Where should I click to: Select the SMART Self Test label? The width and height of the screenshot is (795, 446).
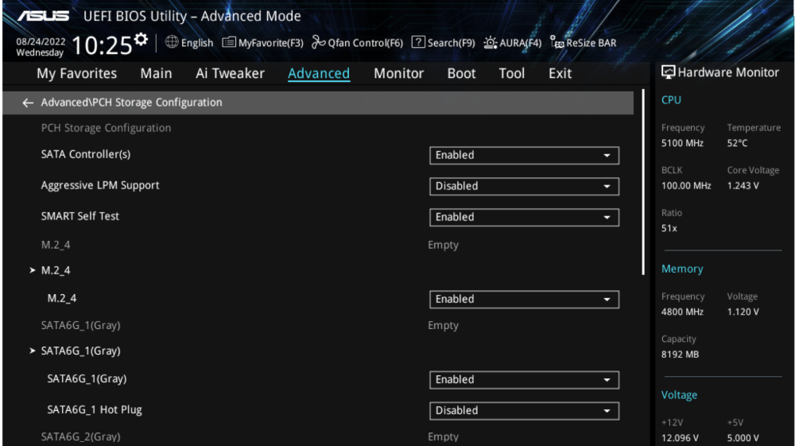[80, 216]
